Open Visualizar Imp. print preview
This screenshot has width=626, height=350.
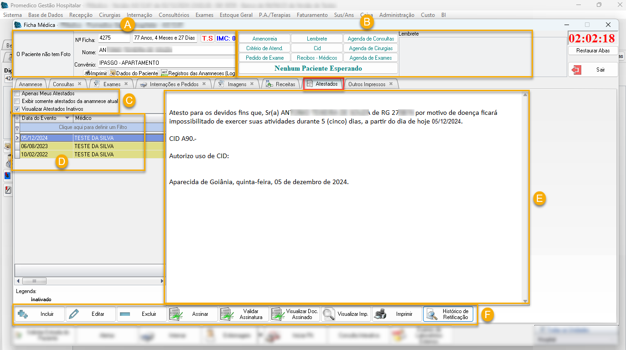pyautogui.click(x=346, y=314)
